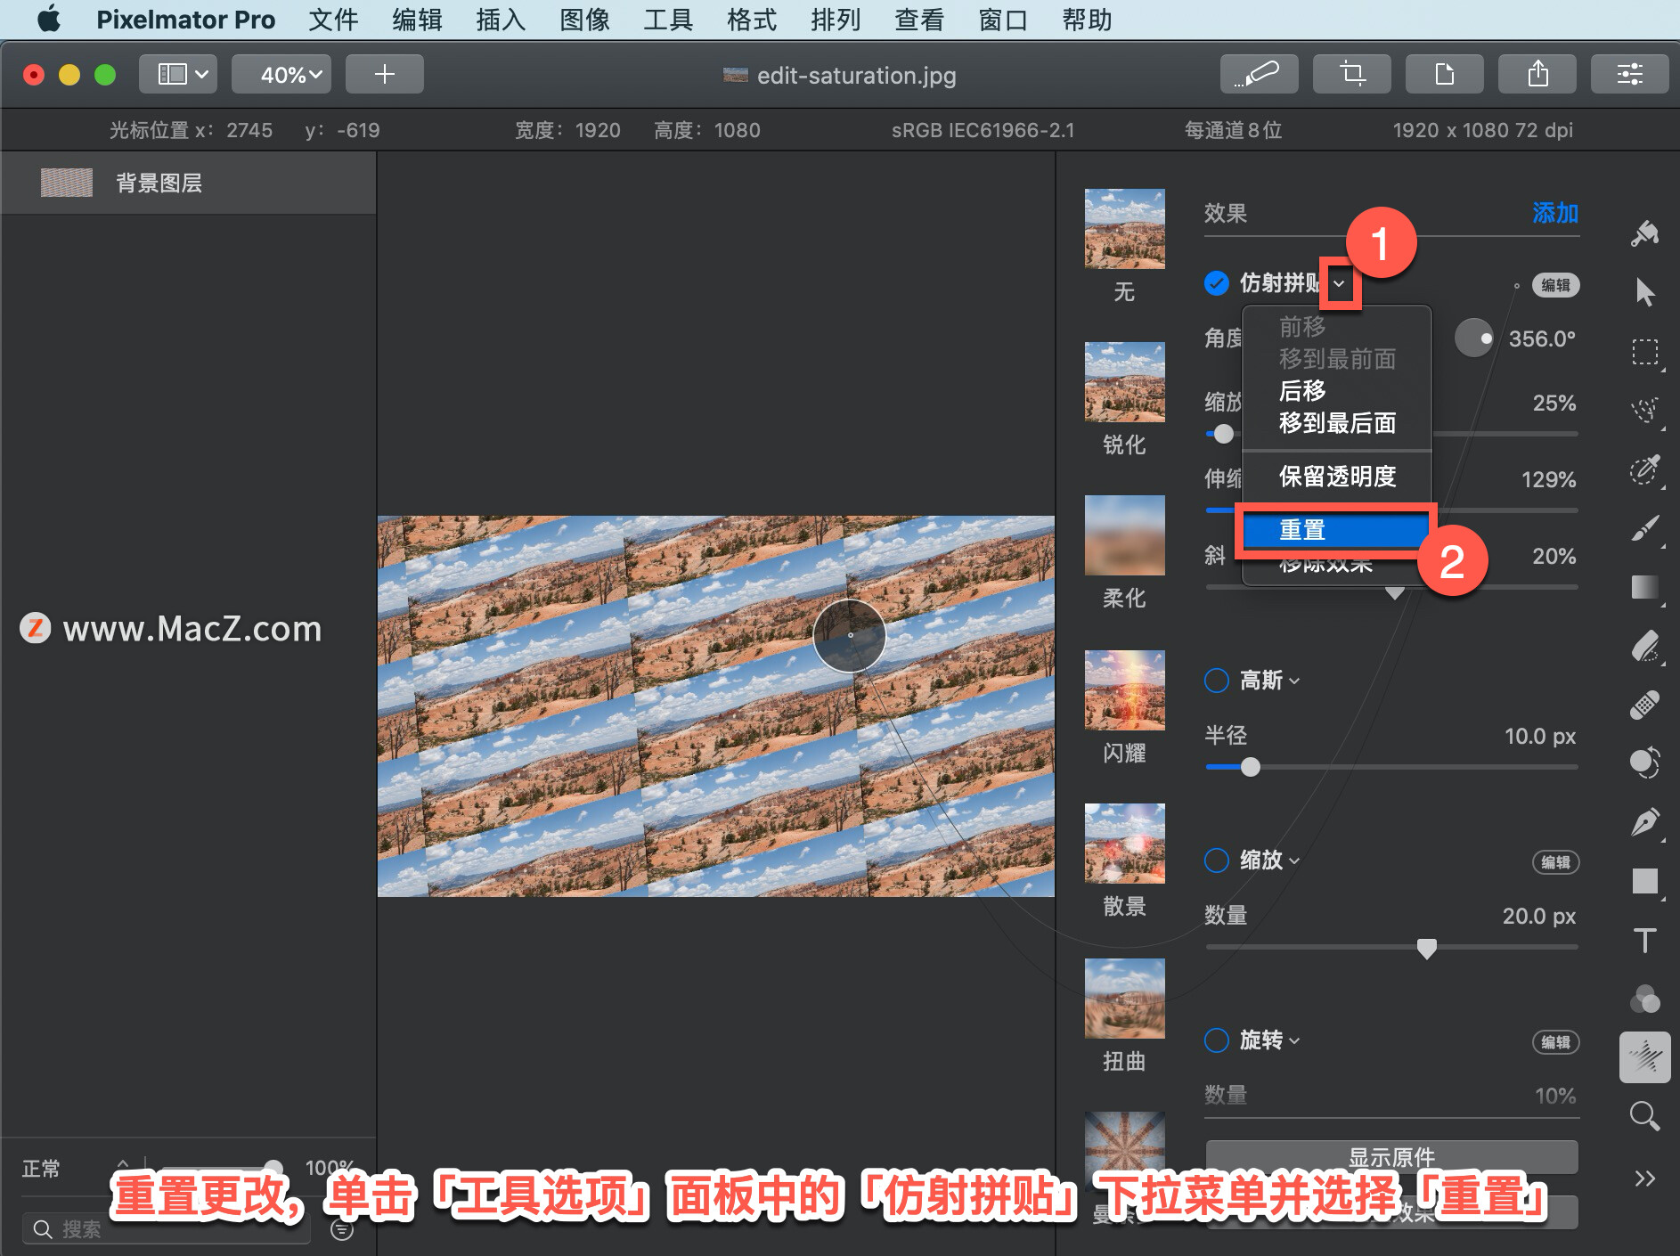
Task: Open the 图像 menu
Action: 584,19
